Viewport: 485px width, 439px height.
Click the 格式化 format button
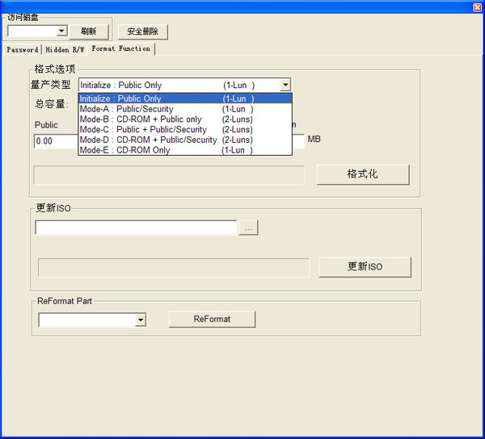(363, 174)
